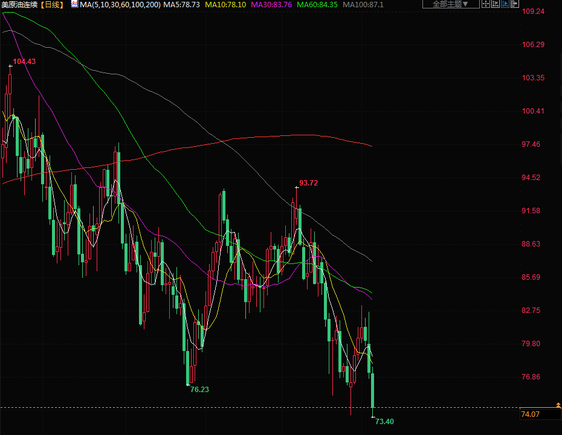Click the MA indicator chart icon

point(74,4)
